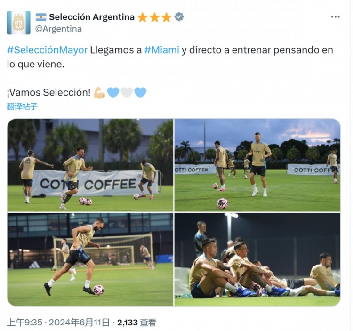Click the 翻译帖子 translate post link
Screen dimensions: 353x331
coord(22,106)
